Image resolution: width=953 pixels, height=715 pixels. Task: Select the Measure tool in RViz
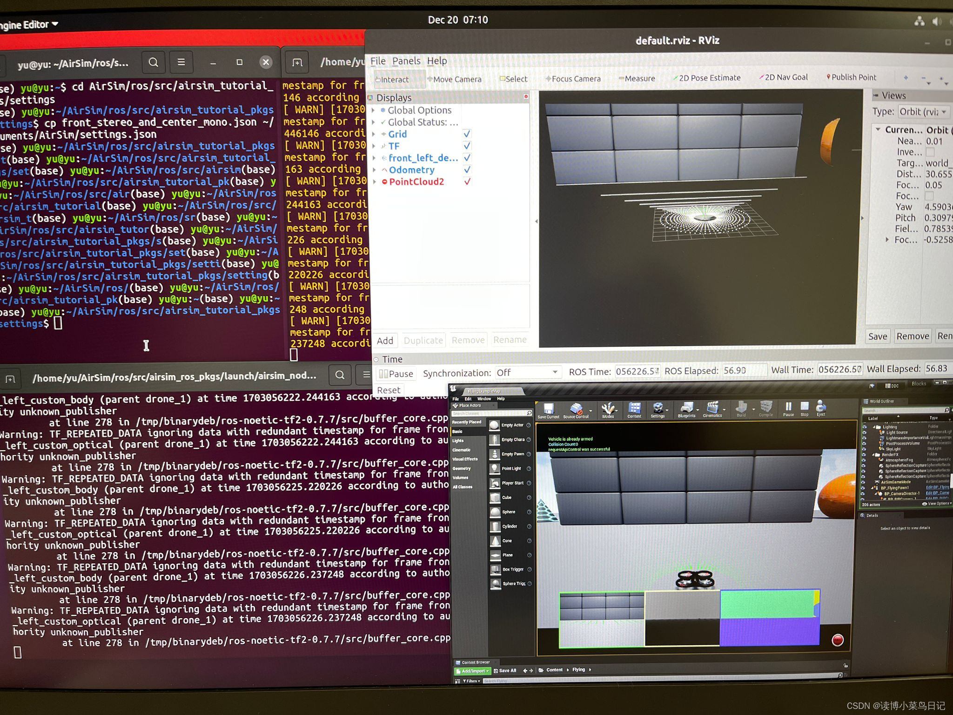(638, 79)
